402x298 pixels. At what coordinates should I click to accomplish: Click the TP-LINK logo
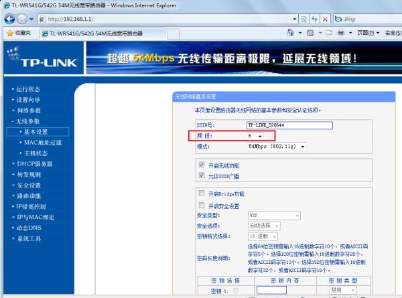coord(43,58)
